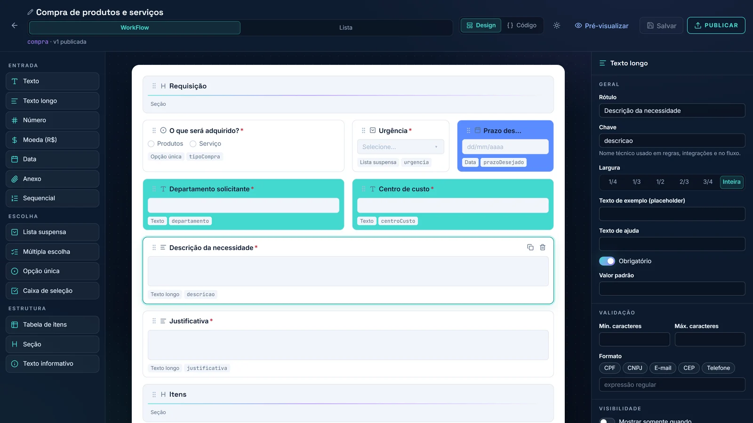The image size is (753, 423).
Task: Set field width to 1/2
Action: [660, 182]
